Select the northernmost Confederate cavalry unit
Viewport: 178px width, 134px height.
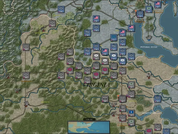click(x=70, y=52)
